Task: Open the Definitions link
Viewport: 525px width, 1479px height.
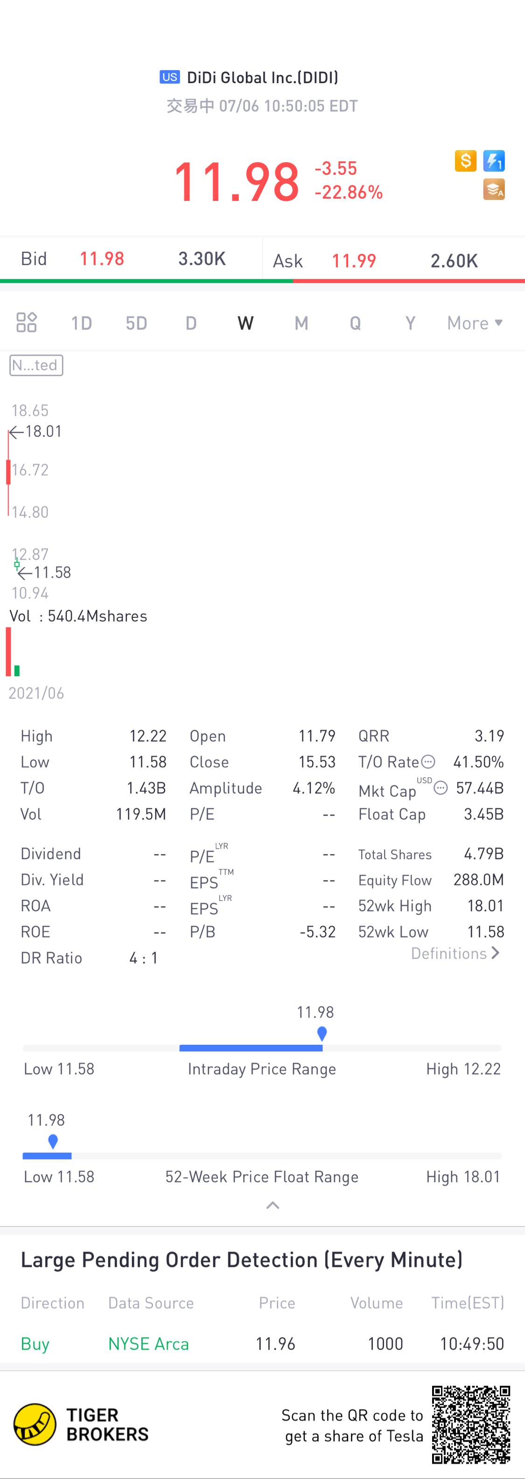Action: pyautogui.click(x=455, y=954)
